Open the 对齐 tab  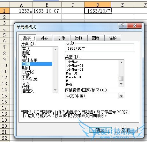[44, 38]
